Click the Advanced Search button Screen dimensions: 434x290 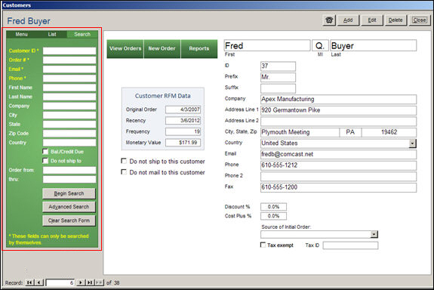click(x=69, y=207)
